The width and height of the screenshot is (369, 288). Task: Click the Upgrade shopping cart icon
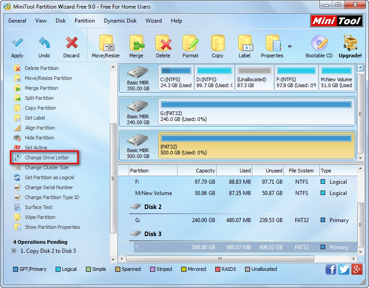pos(350,43)
